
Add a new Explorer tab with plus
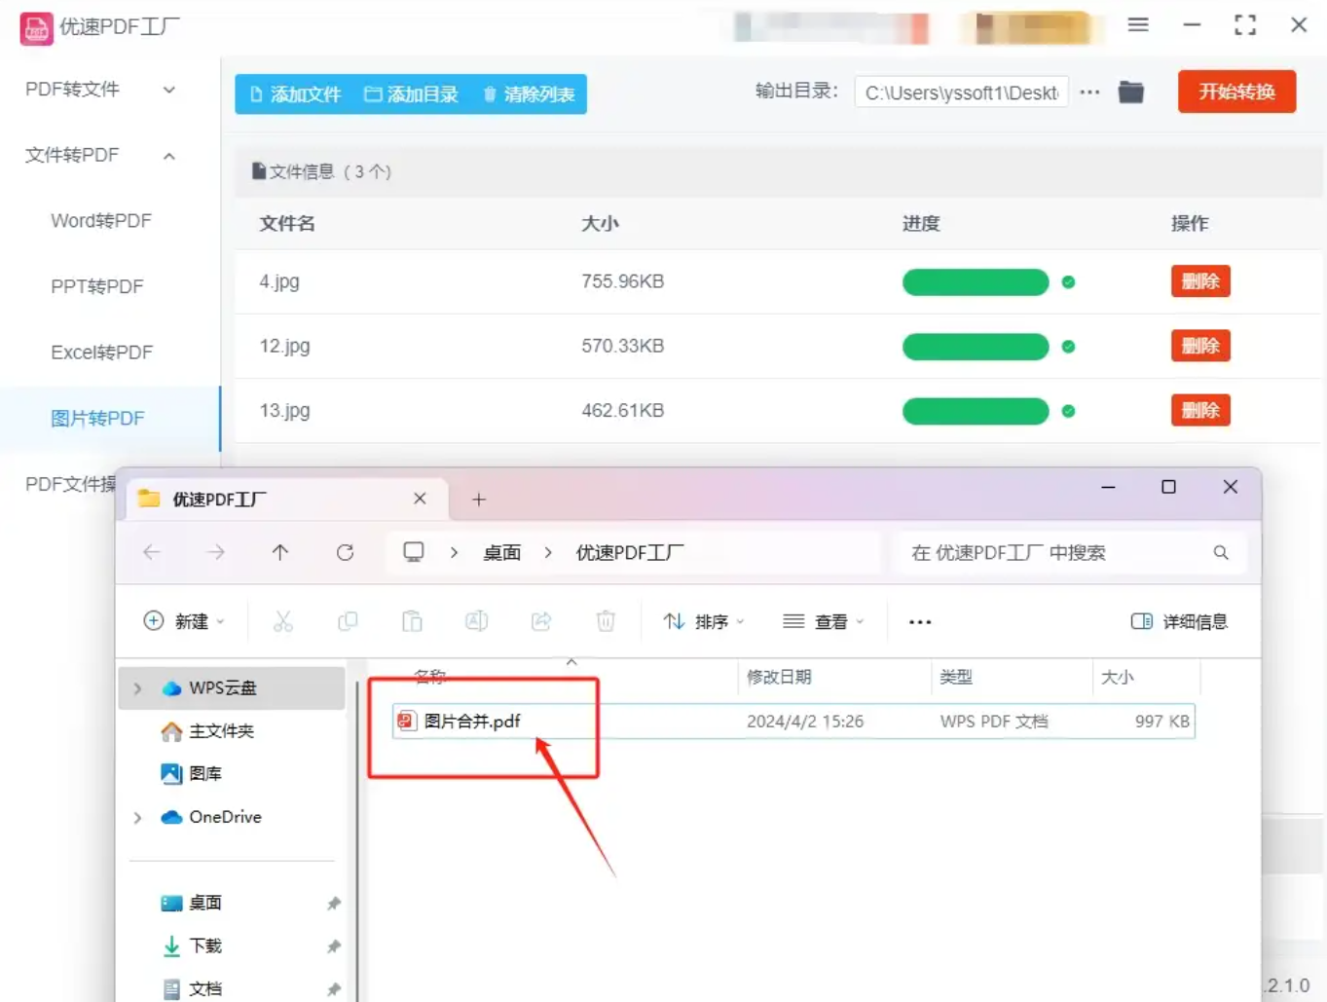click(x=479, y=500)
